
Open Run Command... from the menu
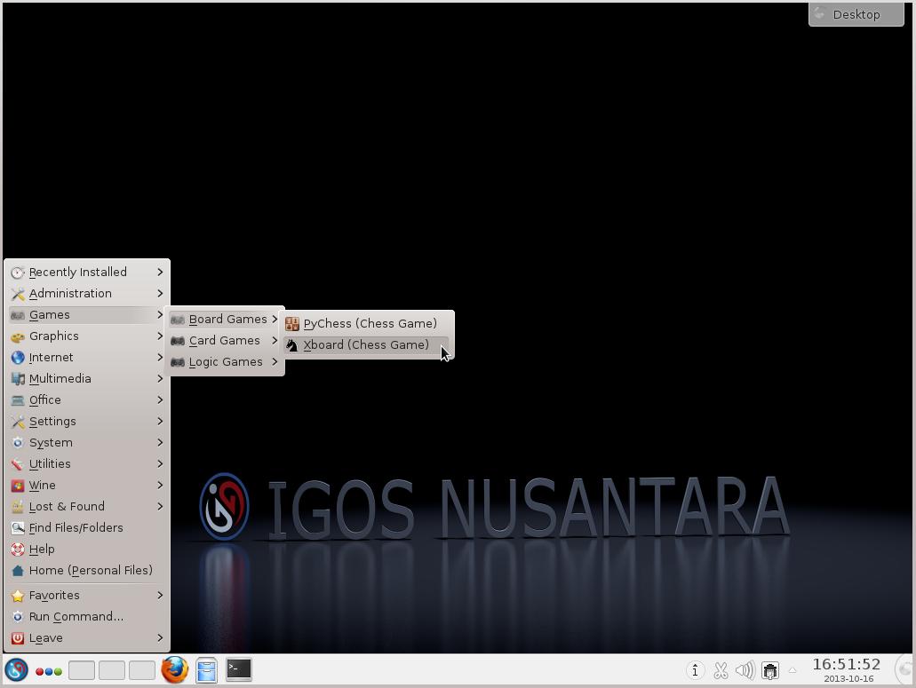click(76, 617)
